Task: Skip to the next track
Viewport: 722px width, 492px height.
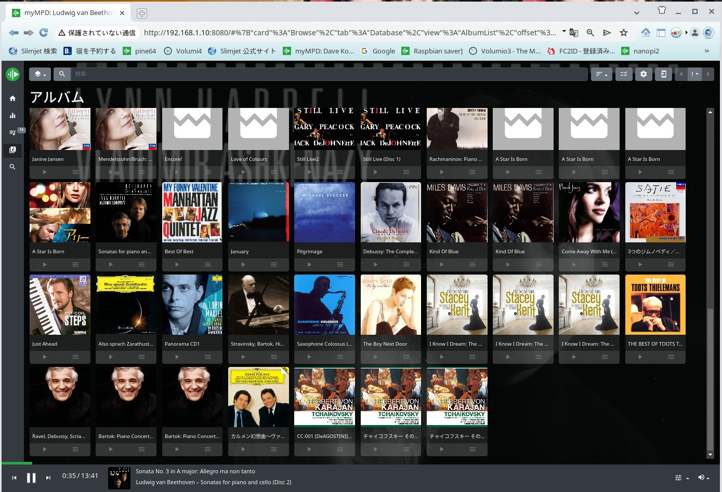Action: click(x=48, y=478)
